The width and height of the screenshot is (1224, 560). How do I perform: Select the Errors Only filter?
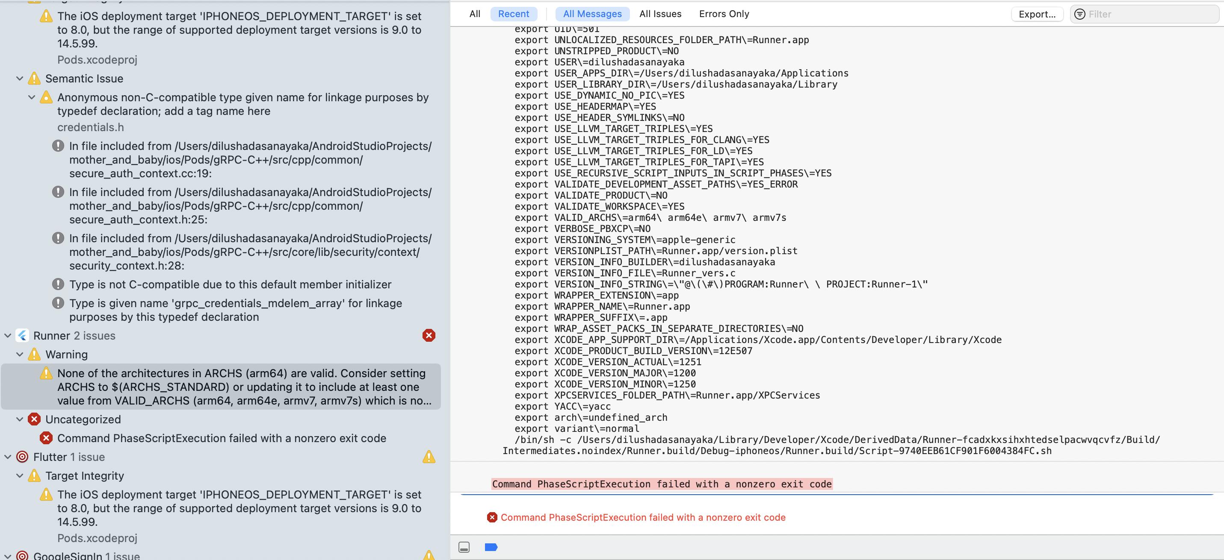click(x=724, y=14)
